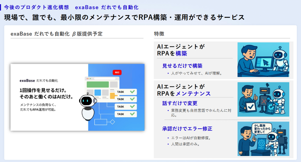The image size is (301, 162).
Task: Click the 承認だけでエラー修正 heading
Action: [x=187, y=129]
